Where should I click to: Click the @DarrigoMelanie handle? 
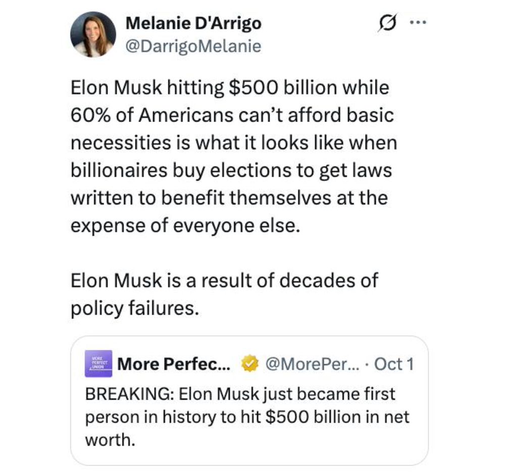tap(193, 47)
